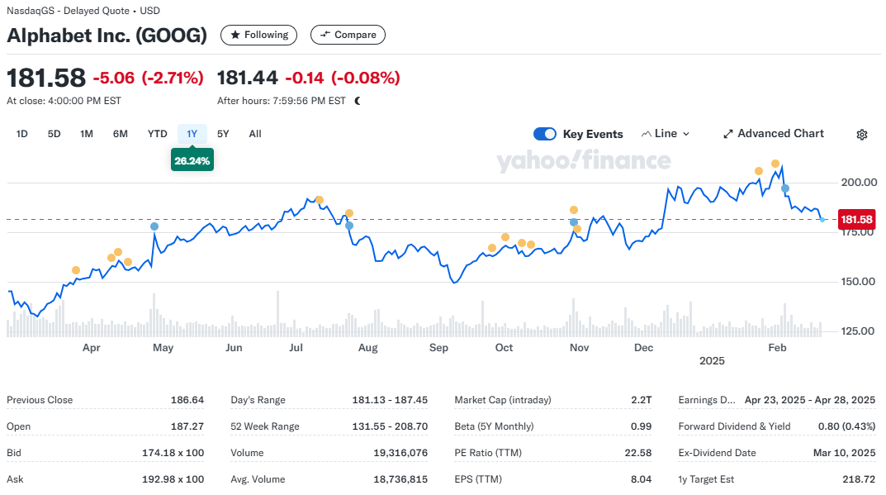Click the compare arrows icon
Image resolution: width=886 pixels, height=495 pixels.
pyautogui.click(x=325, y=35)
